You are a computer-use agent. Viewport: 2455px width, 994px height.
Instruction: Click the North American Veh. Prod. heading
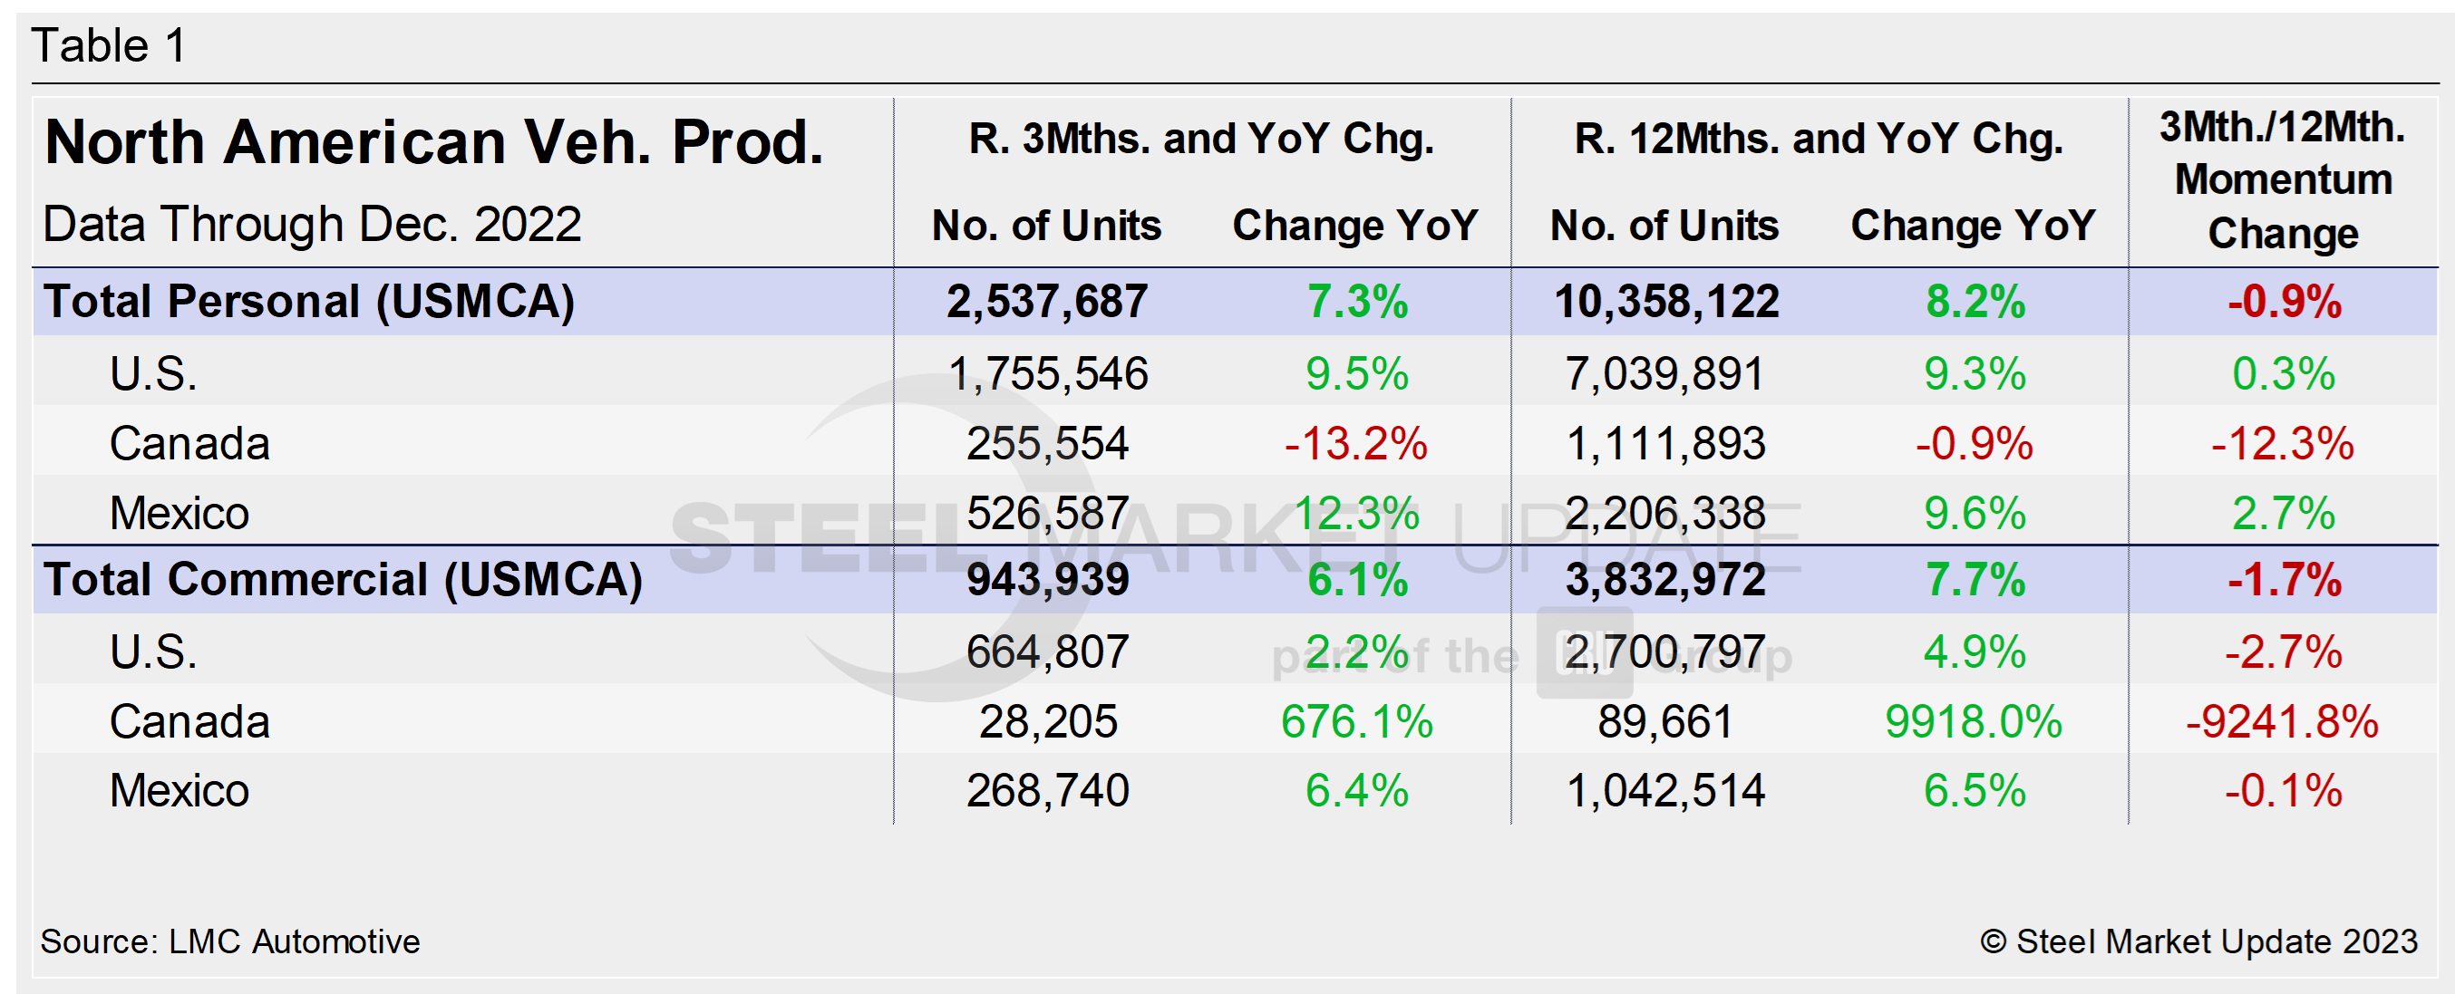433,143
